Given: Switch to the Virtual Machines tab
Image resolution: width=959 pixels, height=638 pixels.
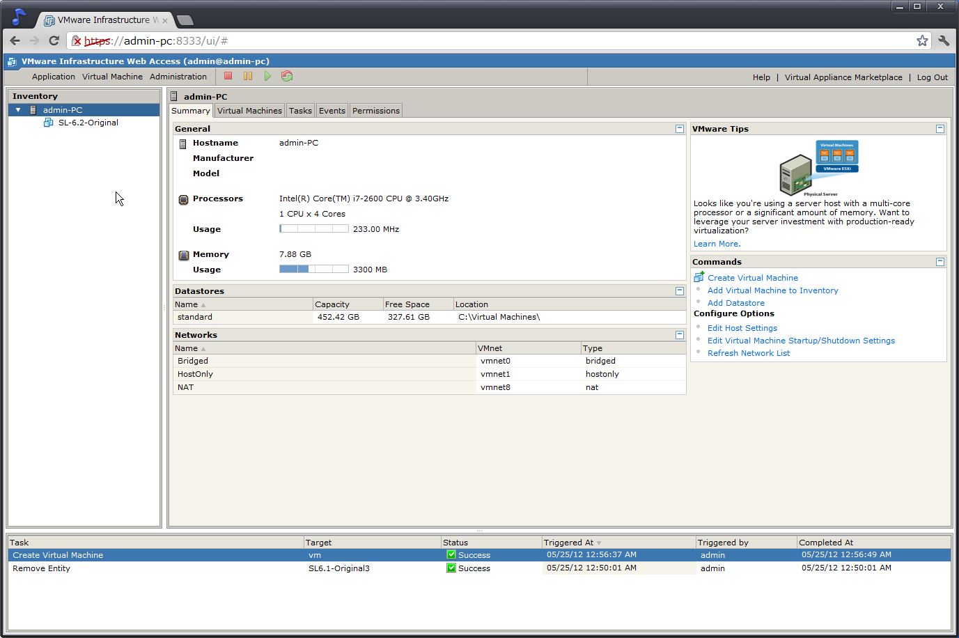Looking at the screenshot, I should [249, 111].
